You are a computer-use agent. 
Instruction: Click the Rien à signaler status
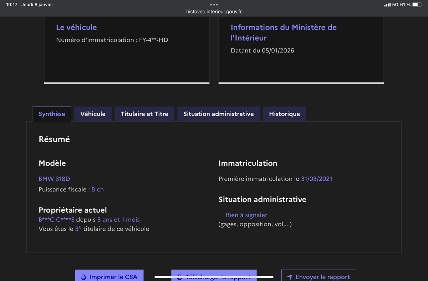tap(246, 215)
